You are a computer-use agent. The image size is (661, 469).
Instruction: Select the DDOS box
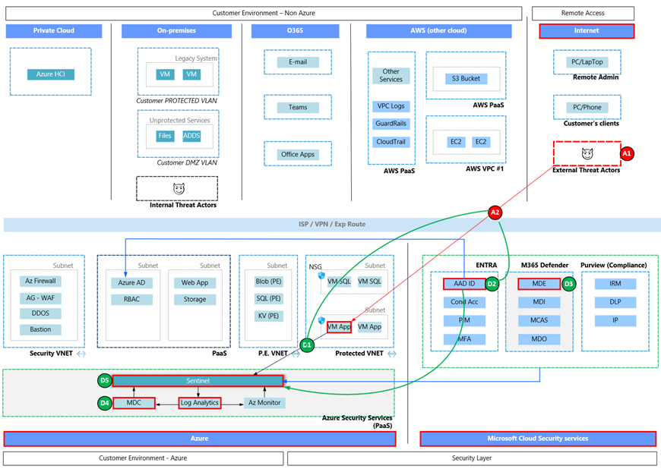tap(40, 313)
